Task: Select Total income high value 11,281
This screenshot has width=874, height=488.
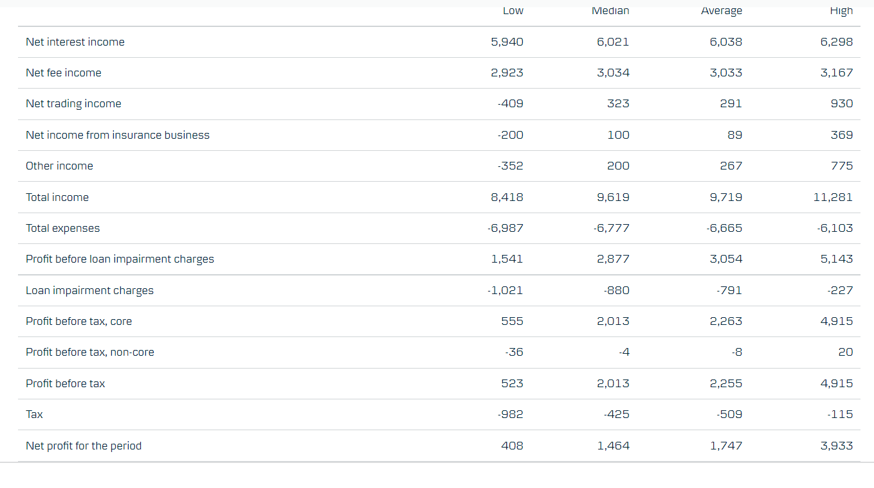Action: point(833,197)
